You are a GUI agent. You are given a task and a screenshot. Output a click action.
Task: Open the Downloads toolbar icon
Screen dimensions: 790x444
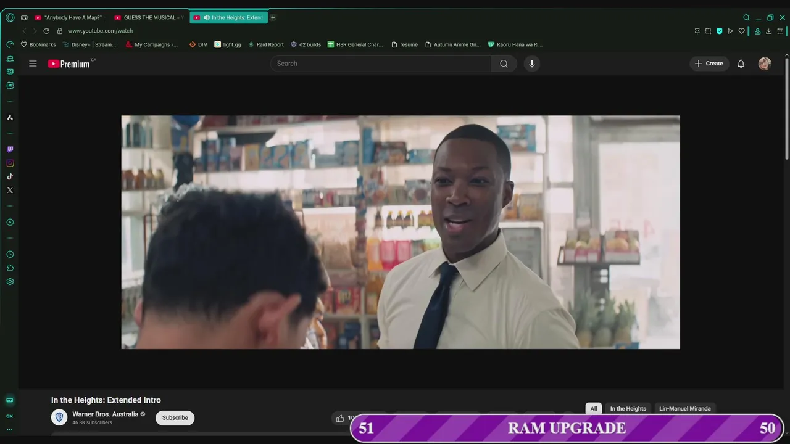click(x=768, y=31)
